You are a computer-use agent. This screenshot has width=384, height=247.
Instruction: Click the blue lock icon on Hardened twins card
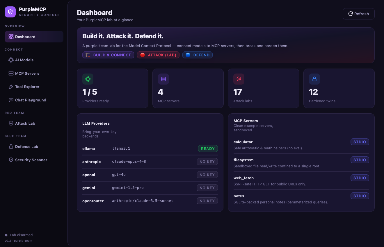click(314, 79)
